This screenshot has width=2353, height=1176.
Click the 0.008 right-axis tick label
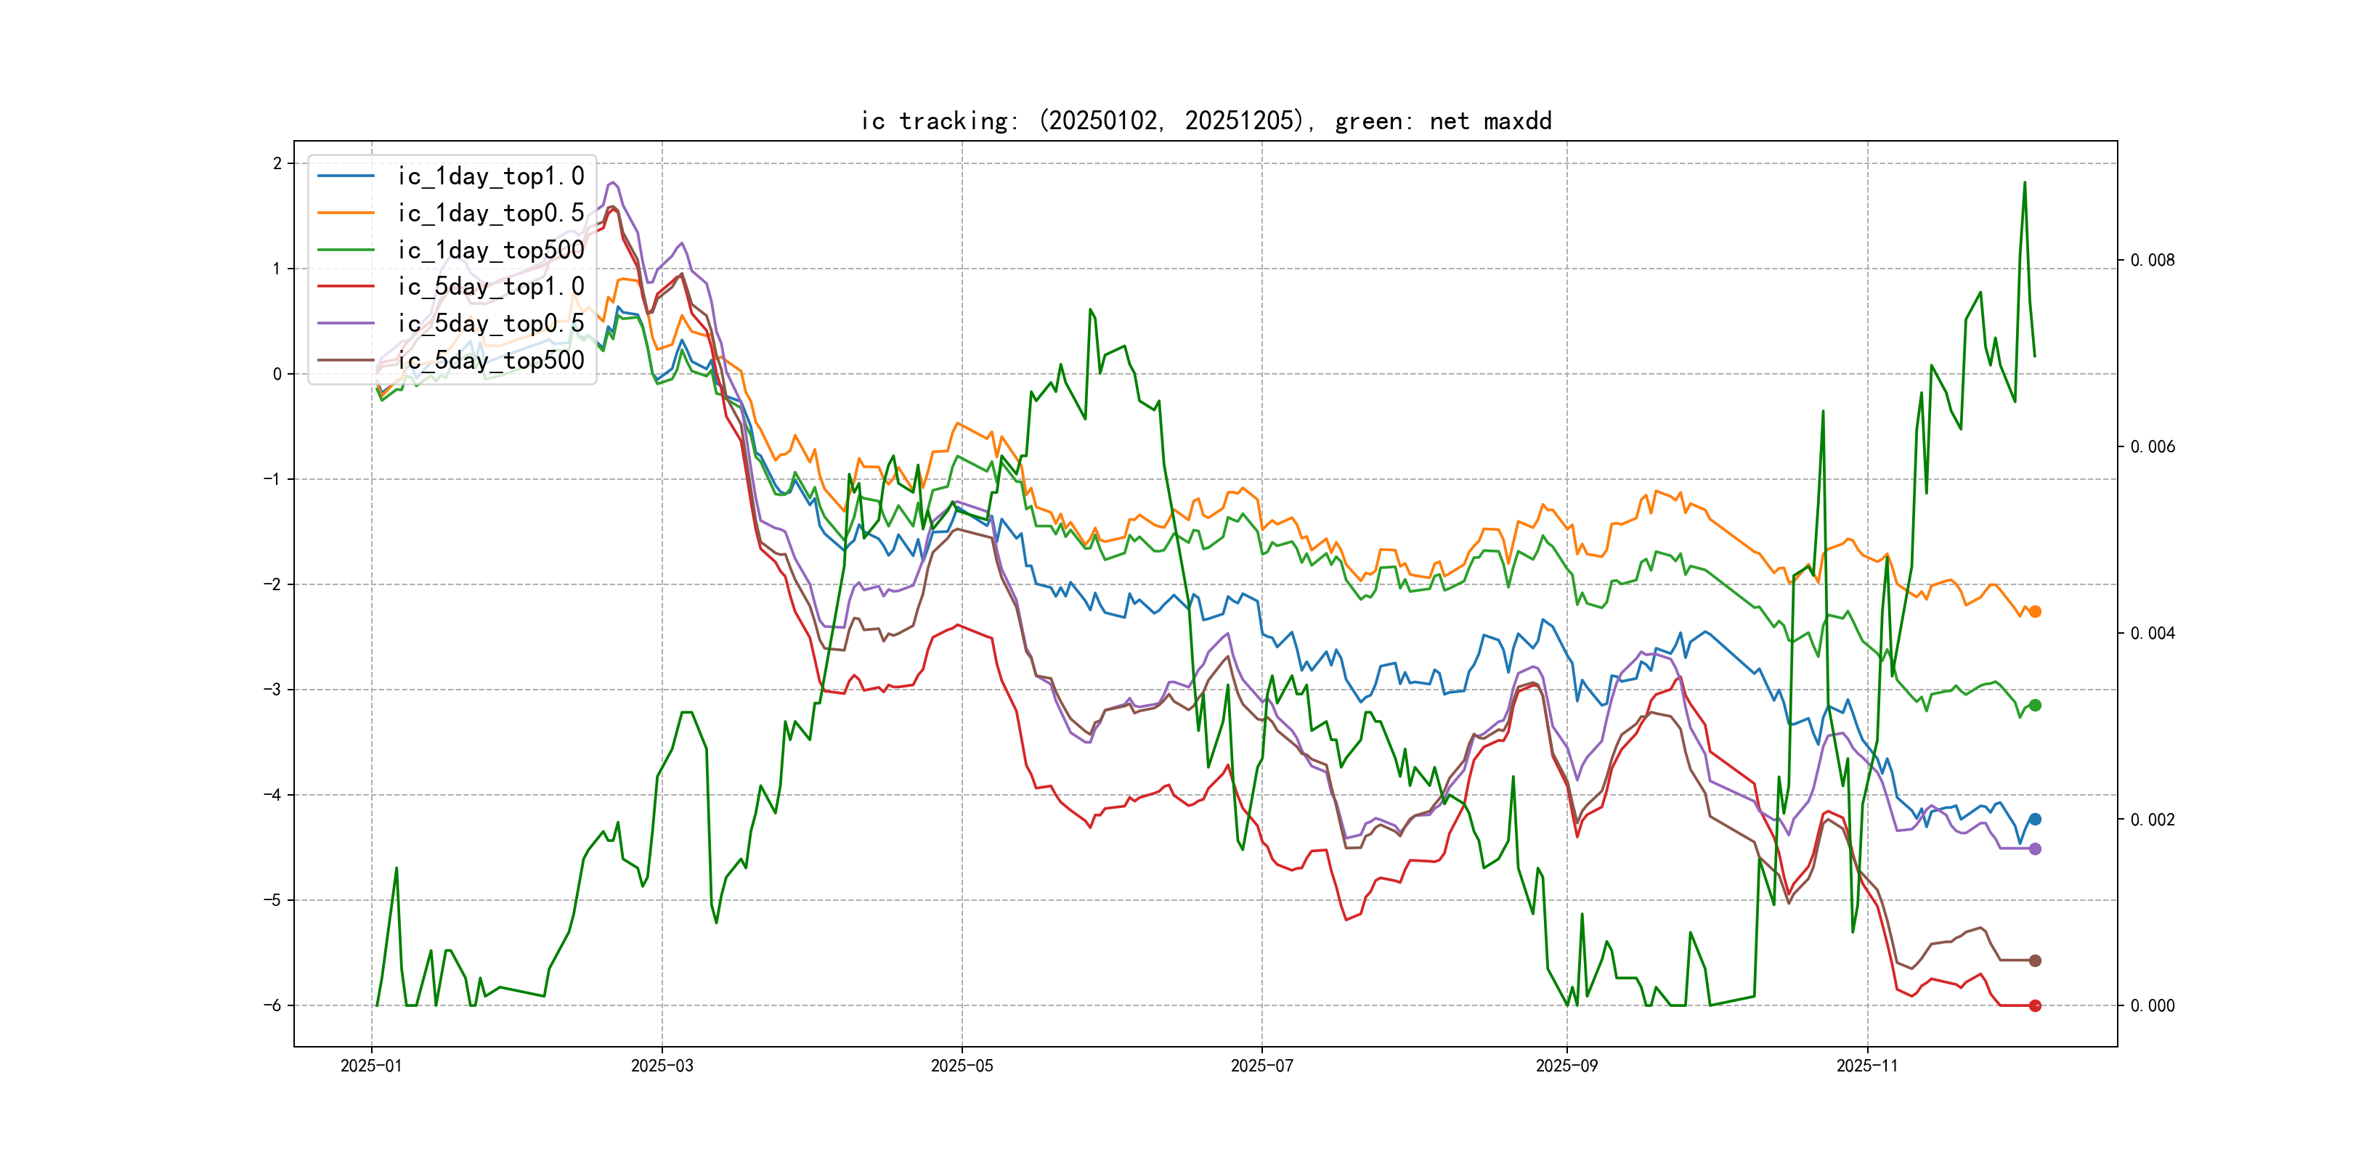point(2152,260)
